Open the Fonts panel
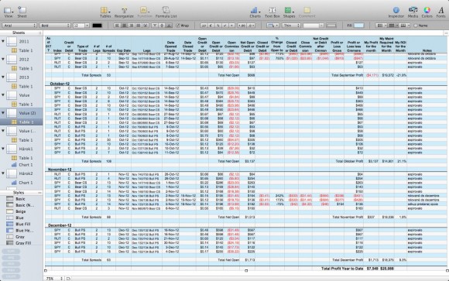Viewport: 449px width, 281px height. click(440, 12)
